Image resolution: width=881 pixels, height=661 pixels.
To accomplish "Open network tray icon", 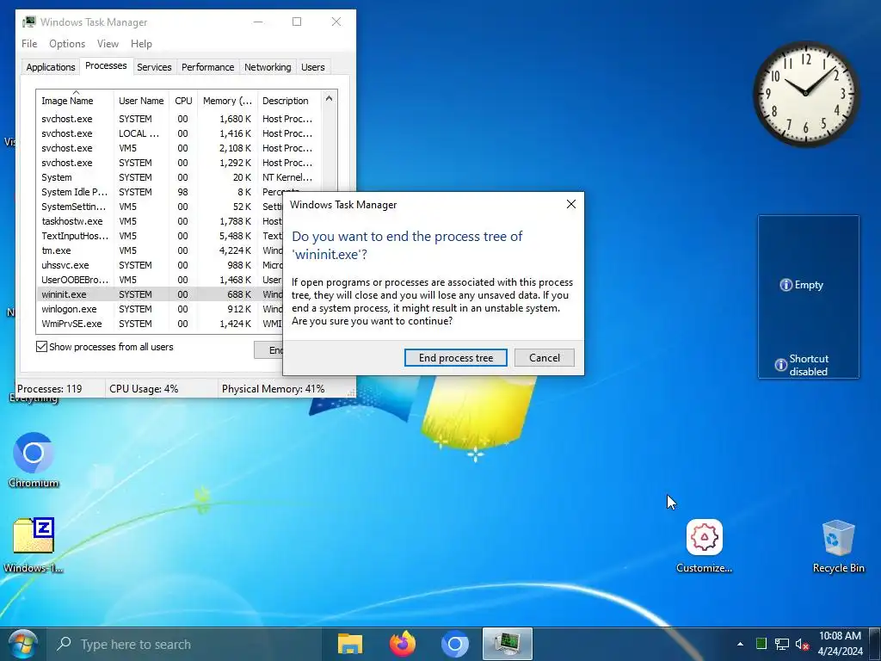I will [781, 644].
